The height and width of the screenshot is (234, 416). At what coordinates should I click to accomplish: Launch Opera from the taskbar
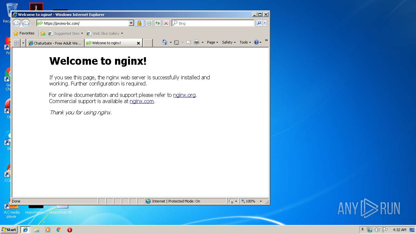70,230
